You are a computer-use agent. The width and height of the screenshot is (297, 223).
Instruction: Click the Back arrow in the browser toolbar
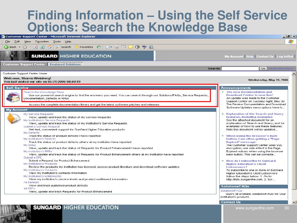click(x=6, y=47)
